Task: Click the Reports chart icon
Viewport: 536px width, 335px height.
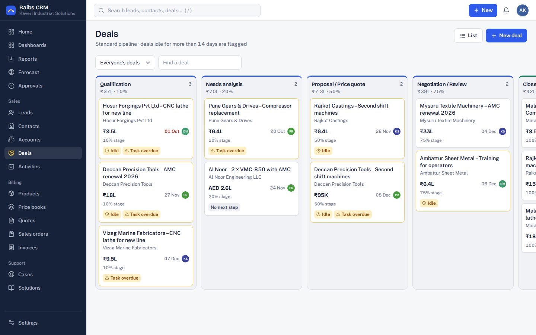Action: [x=12, y=59]
